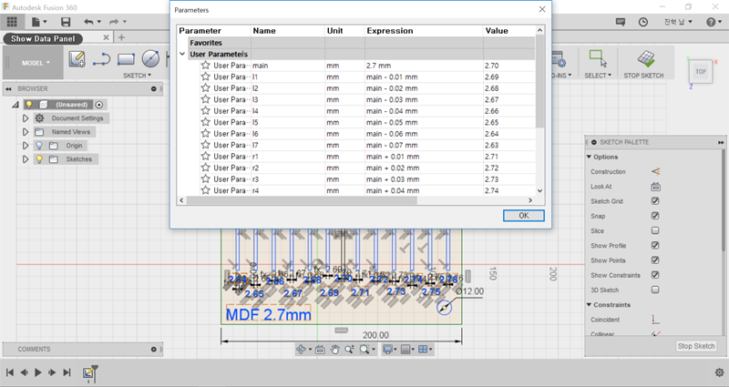Add a new document tab
This screenshot has width=729, height=387.
(x=121, y=37)
